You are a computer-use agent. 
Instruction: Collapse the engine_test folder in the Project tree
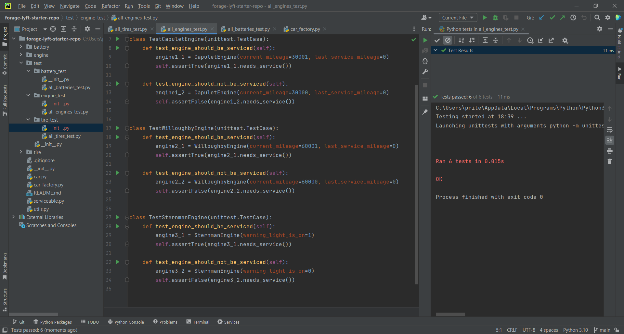click(x=29, y=95)
